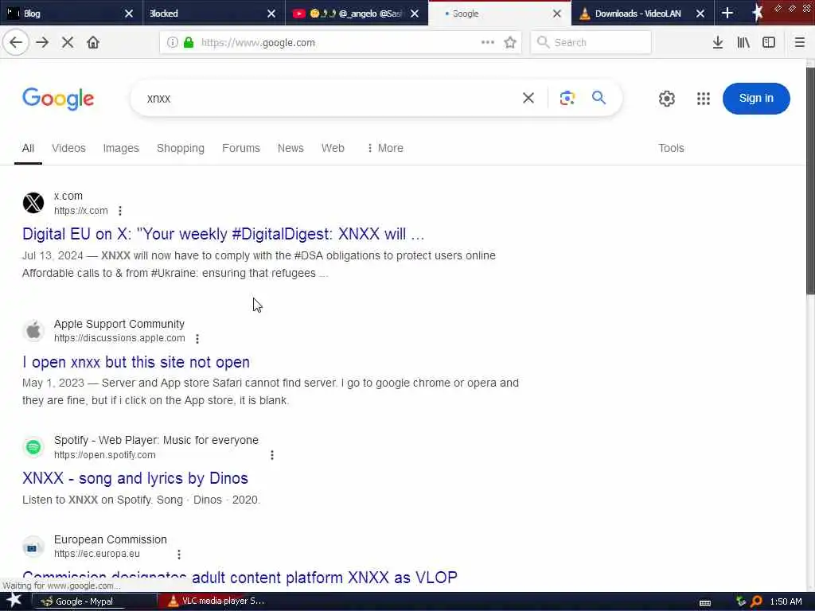Show site information icon in address bar
Image resolution: width=815 pixels, height=611 pixels.
click(x=172, y=43)
